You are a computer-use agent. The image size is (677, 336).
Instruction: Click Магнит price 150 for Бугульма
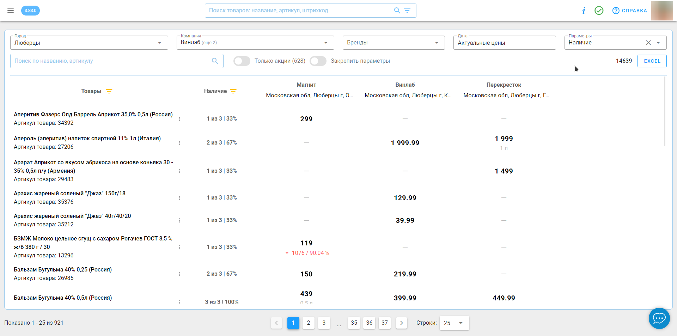[x=306, y=274]
